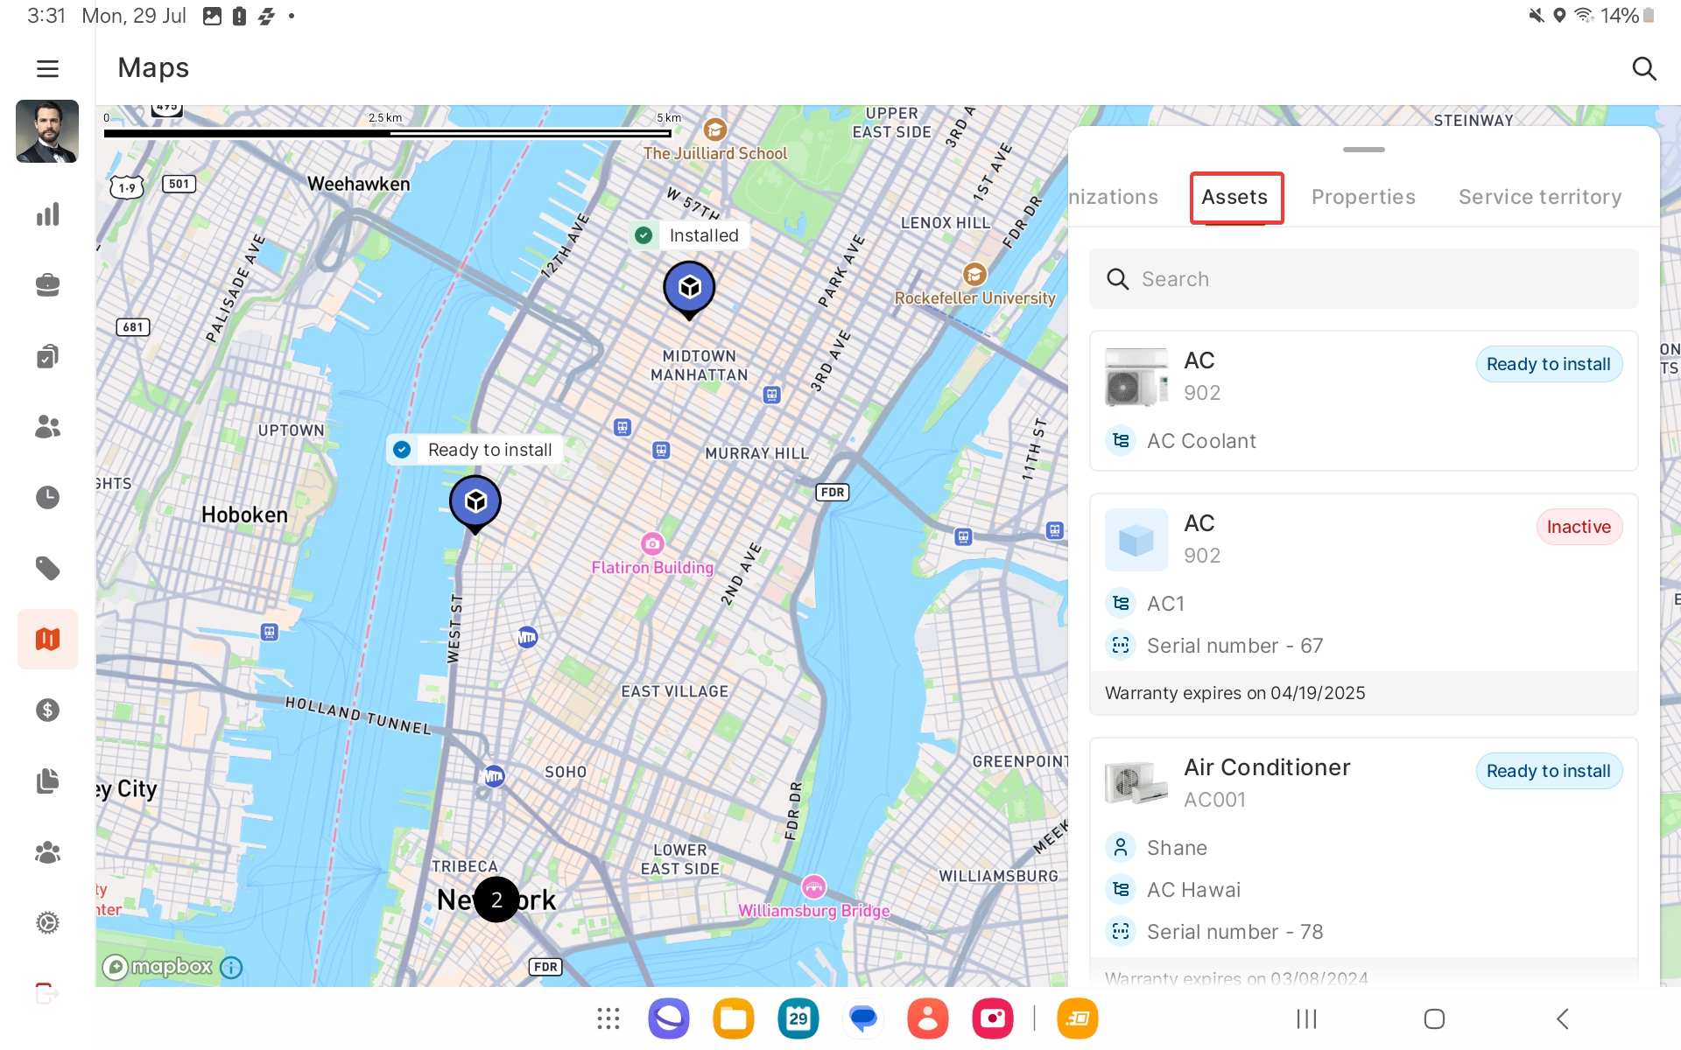Open the Mapbox info icon
1681x1050 pixels.
click(231, 967)
